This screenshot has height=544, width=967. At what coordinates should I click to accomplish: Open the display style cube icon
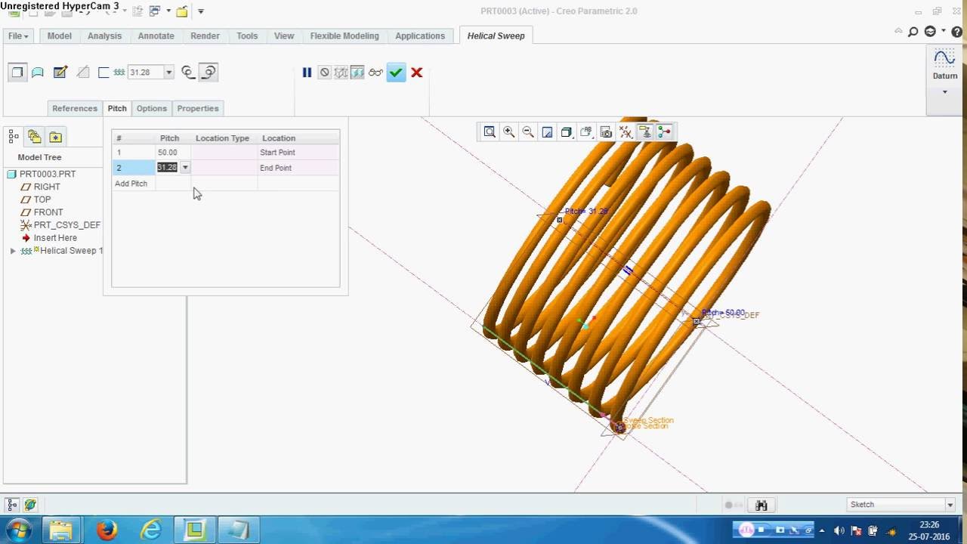[x=567, y=132]
